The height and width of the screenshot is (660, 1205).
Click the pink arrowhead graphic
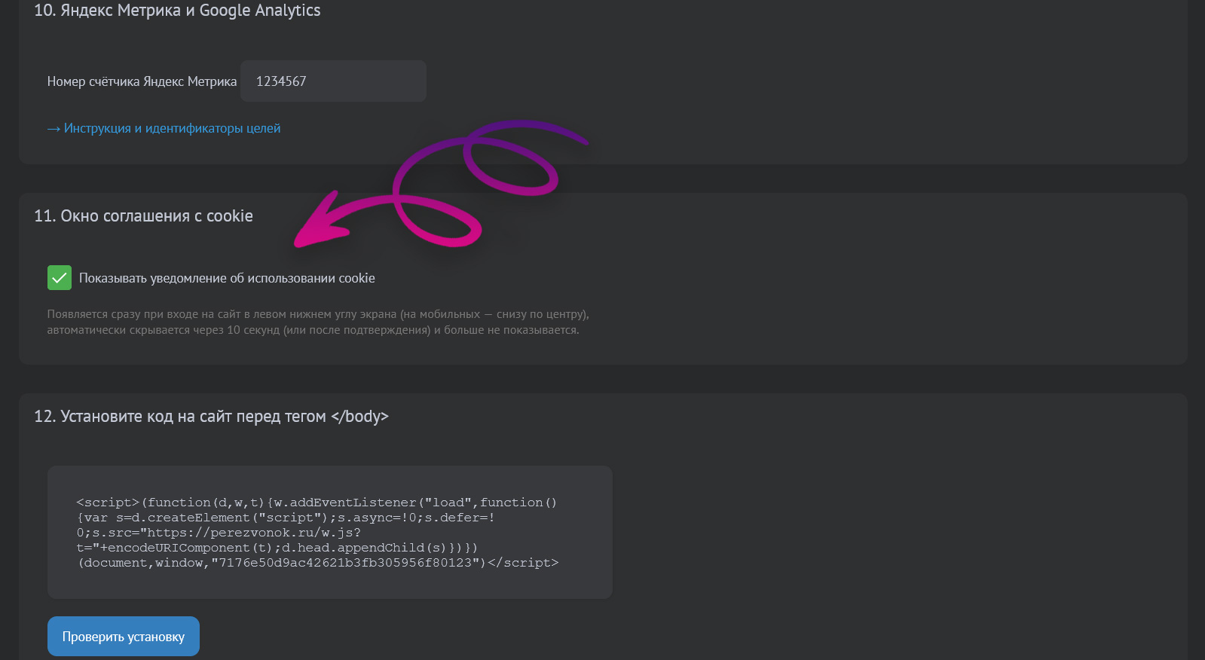320,225
